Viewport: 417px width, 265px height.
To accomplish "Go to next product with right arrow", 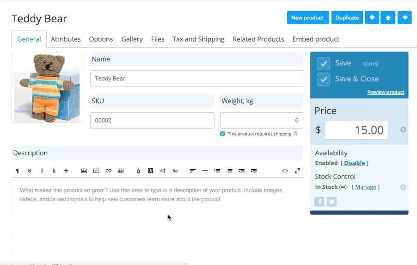I will click(x=405, y=18).
